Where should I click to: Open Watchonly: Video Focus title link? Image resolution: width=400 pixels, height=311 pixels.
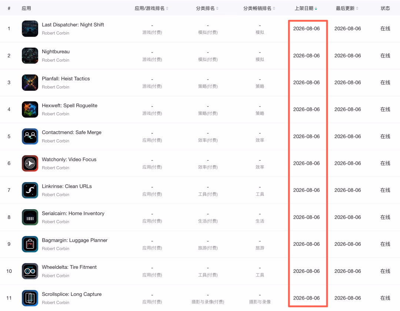(69, 159)
